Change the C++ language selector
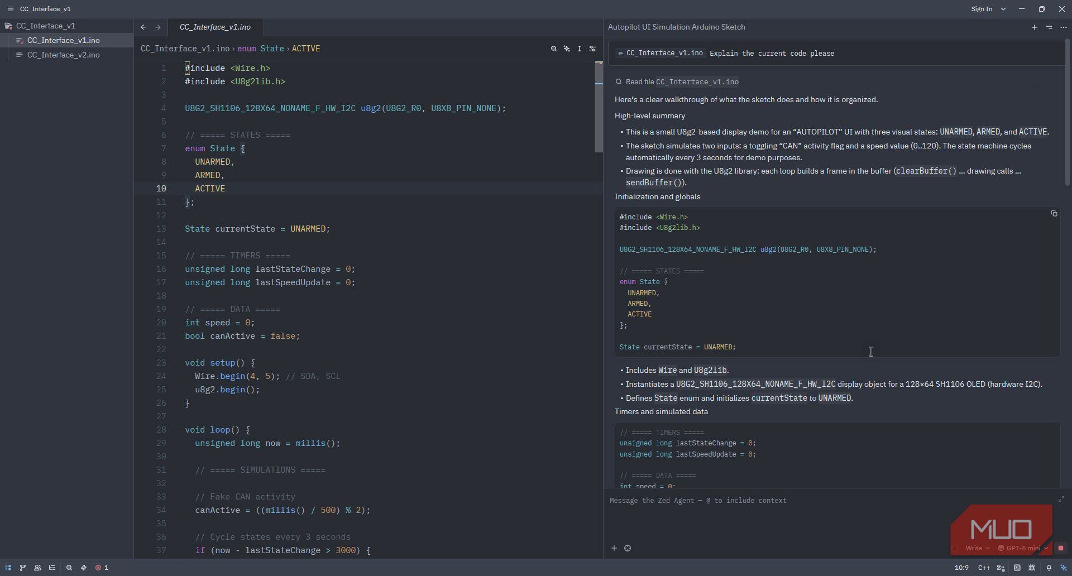This screenshot has width=1072, height=576. (x=984, y=568)
